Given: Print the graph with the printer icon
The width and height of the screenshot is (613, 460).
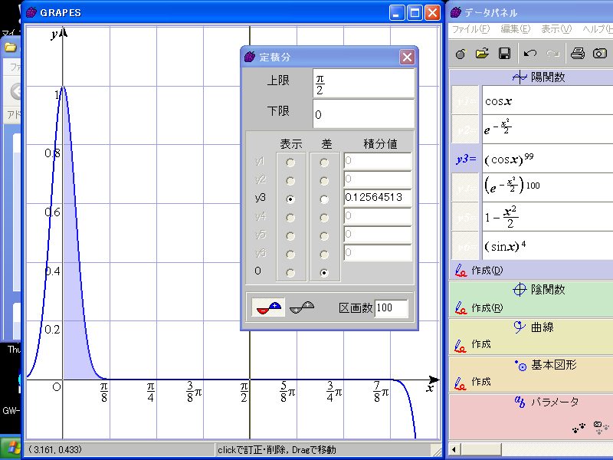Looking at the screenshot, I should click(x=578, y=54).
